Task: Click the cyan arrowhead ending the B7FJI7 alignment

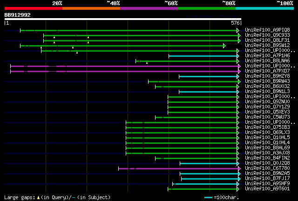Action: pos(239,179)
